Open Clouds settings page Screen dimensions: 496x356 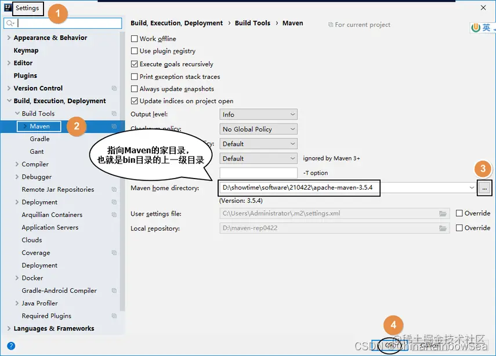point(32,240)
